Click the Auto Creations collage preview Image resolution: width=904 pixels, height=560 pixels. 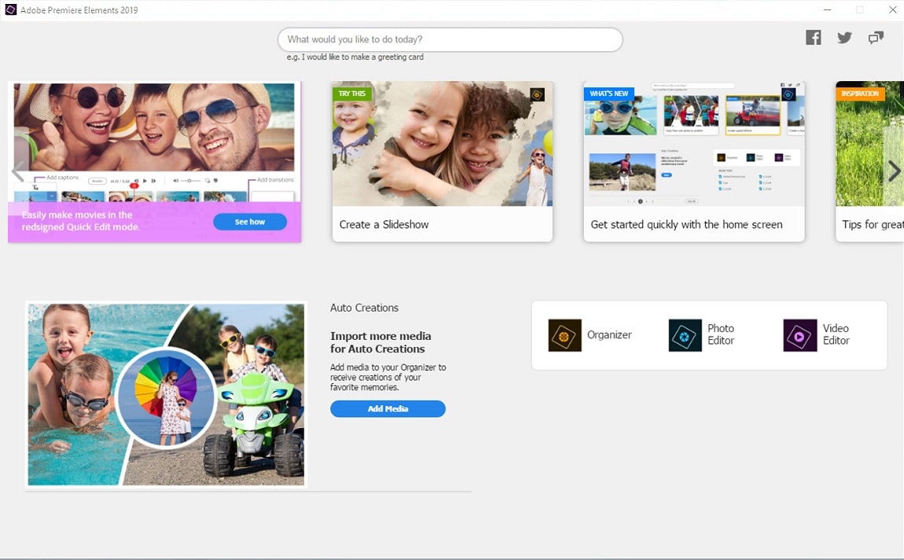point(165,393)
